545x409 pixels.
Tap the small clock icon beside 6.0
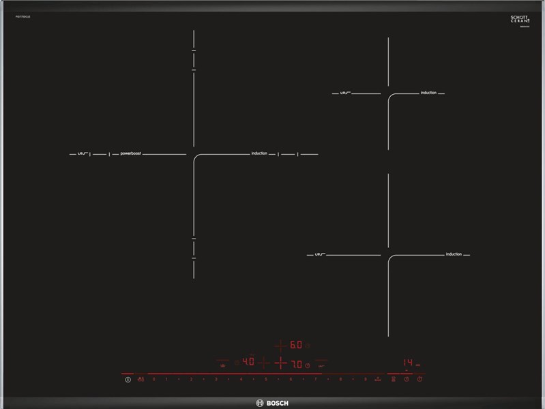(x=308, y=346)
